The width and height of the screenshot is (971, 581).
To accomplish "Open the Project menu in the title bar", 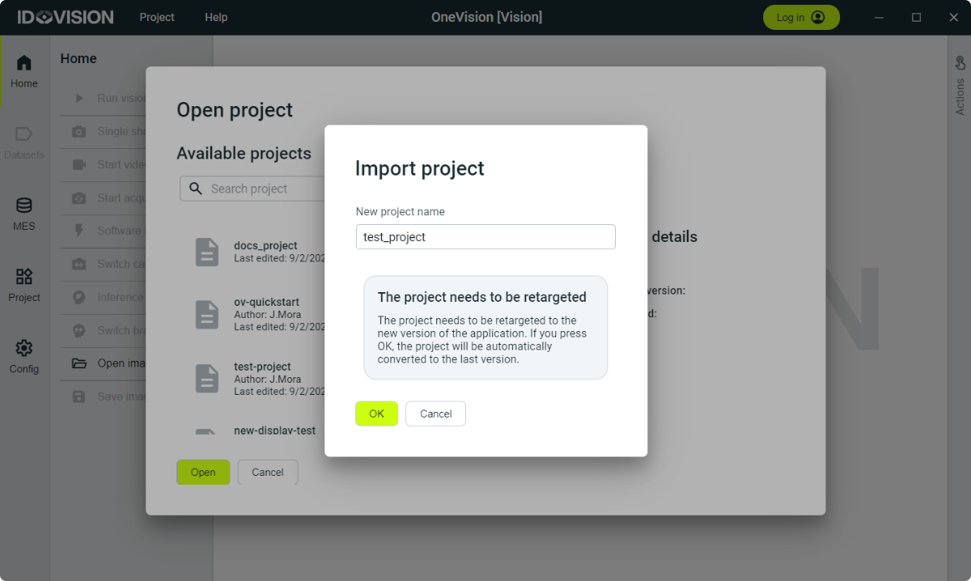I will [156, 17].
